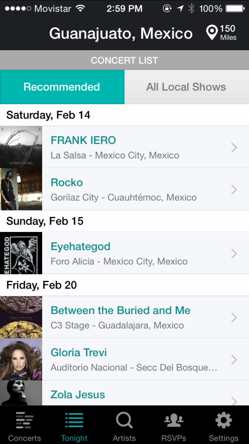This screenshot has height=444, width=249.
Task: Tap the location pin radius icon
Action: [212, 33]
